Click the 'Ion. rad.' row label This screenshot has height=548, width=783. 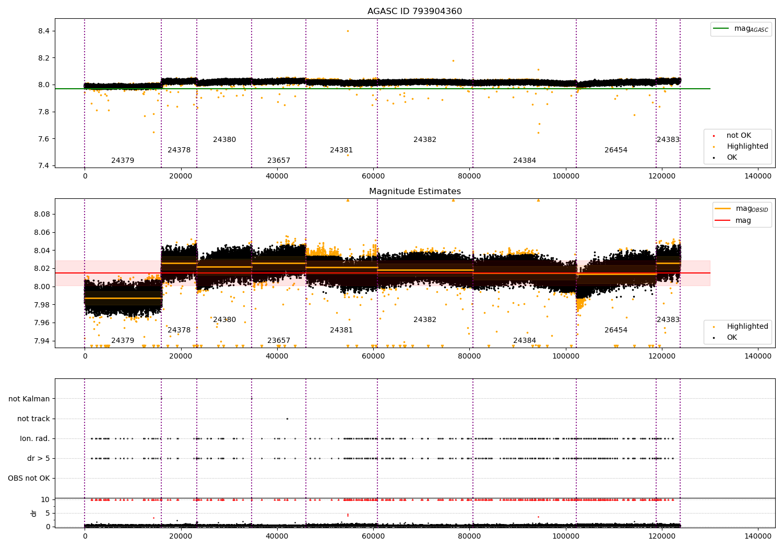point(35,438)
